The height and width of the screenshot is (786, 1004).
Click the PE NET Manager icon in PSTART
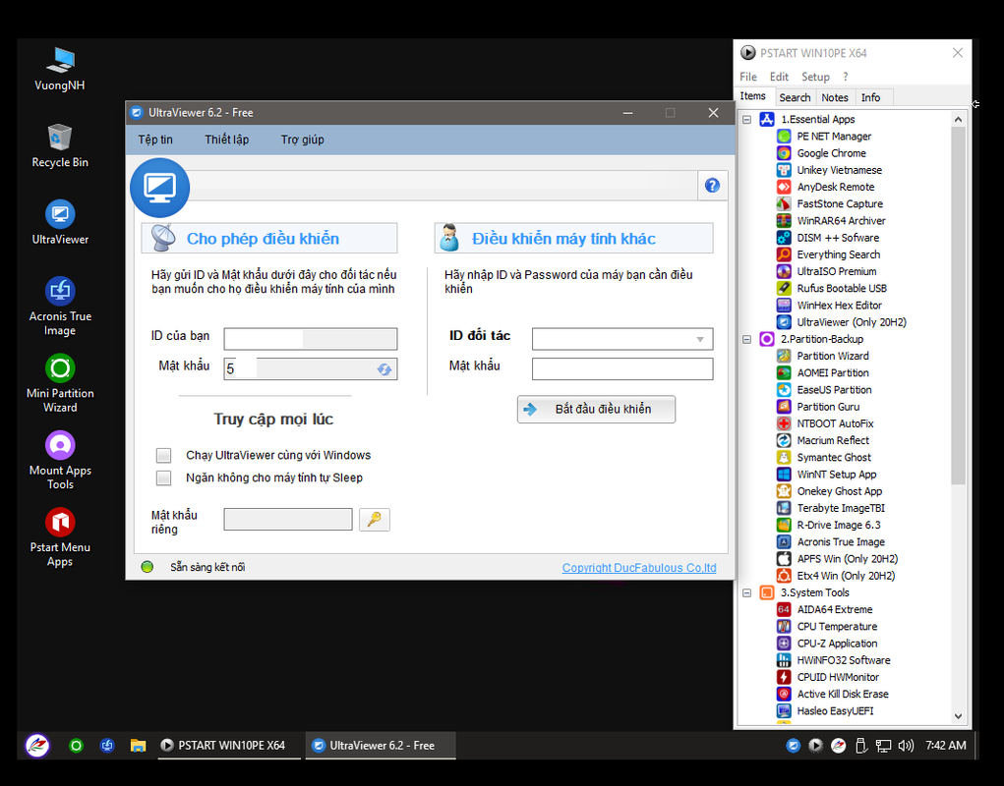point(784,137)
